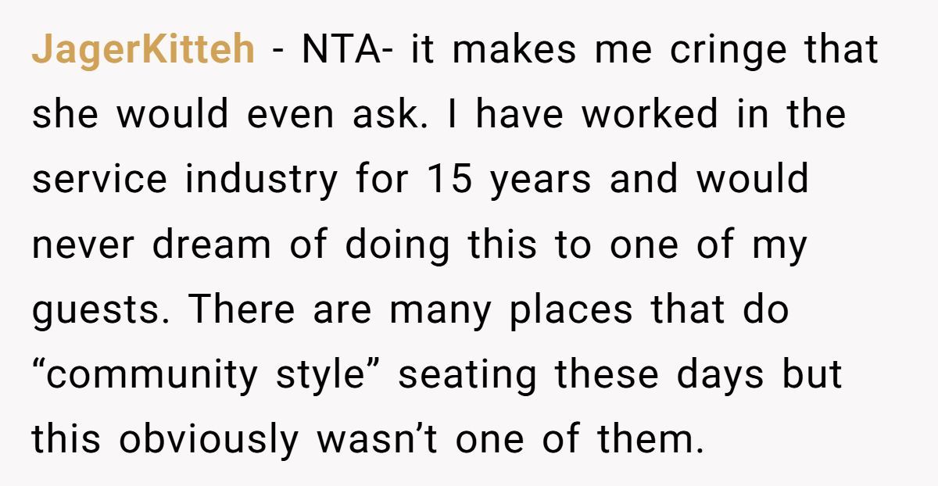
Task: Click the word "industry" in the text
Action: tap(260, 180)
